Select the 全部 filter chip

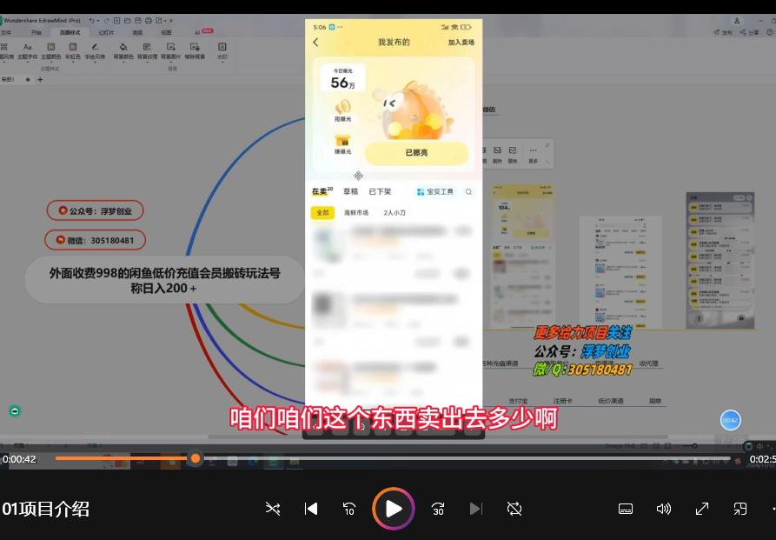click(x=322, y=212)
